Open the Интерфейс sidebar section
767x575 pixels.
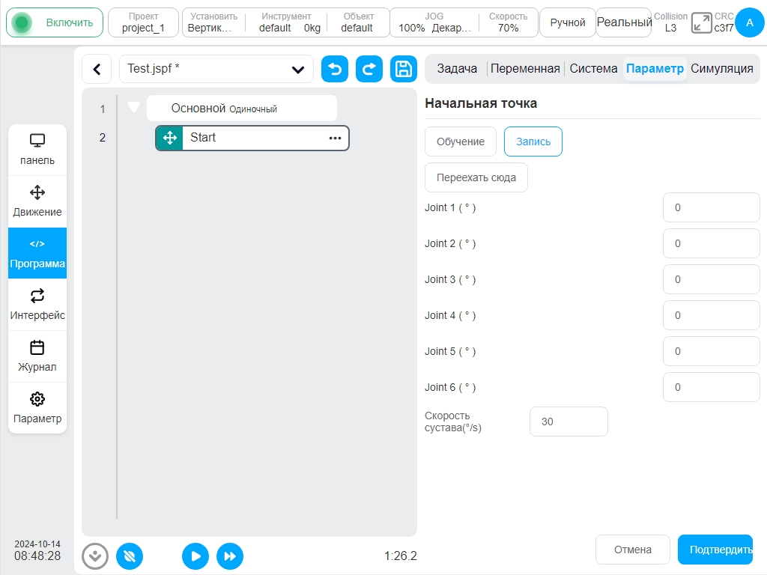37,305
